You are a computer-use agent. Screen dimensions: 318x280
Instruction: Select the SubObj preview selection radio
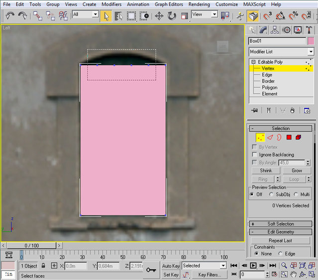click(x=271, y=194)
